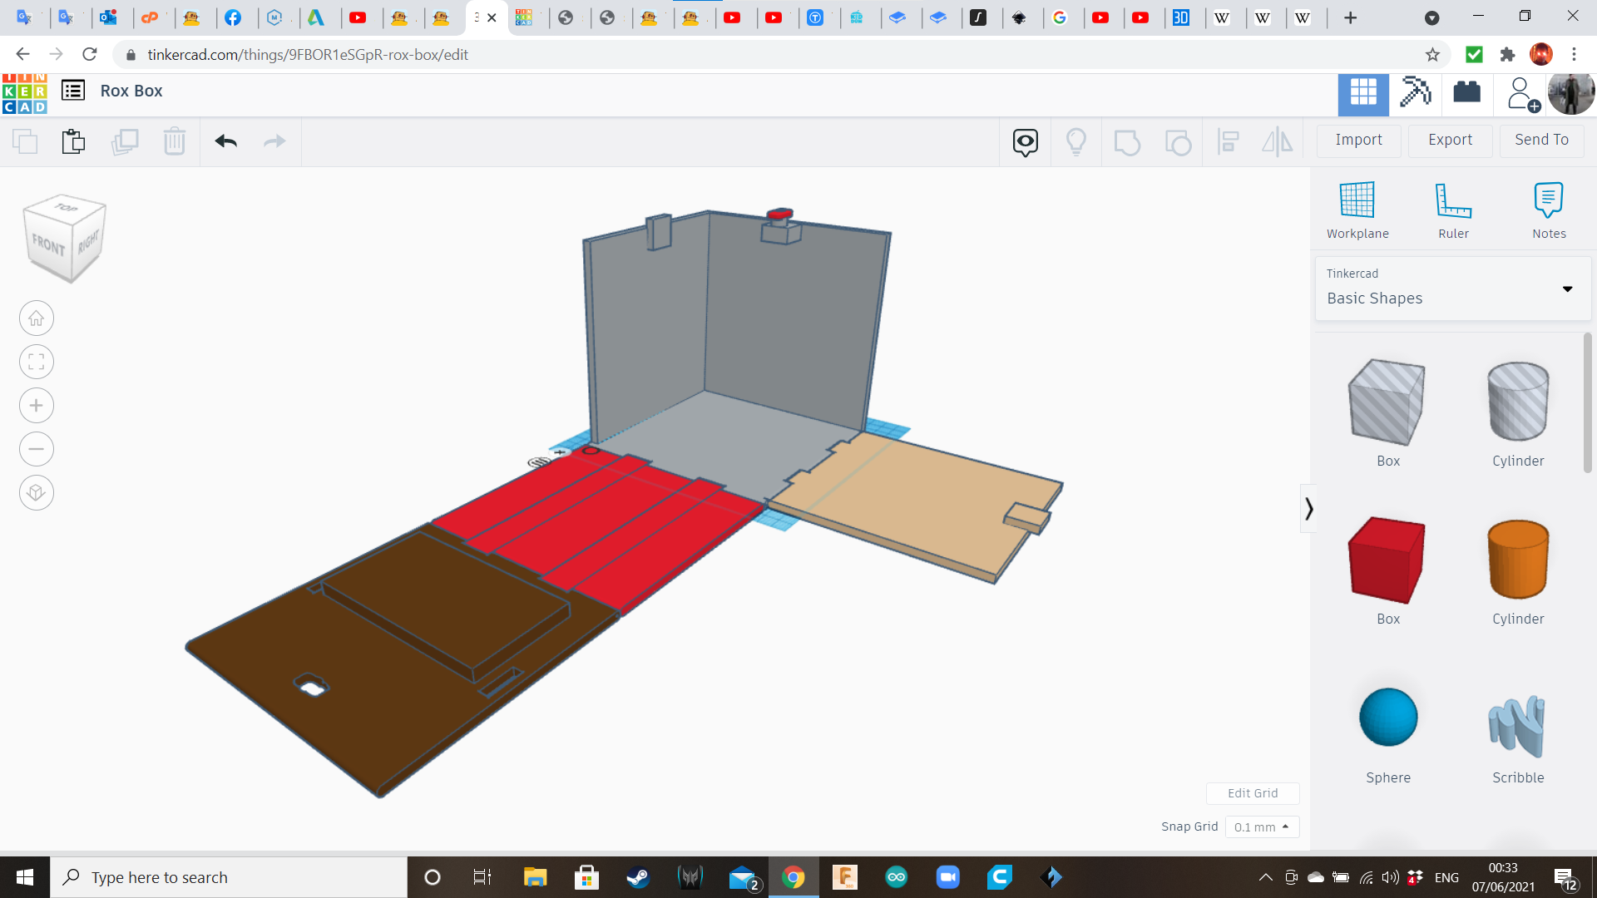Click the Export button
The height and width of the screenshot is (898, 1597).
click(1450, 140)
